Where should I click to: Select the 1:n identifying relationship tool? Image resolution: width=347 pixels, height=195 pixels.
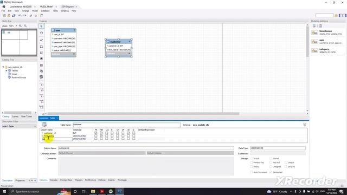click(x=41, y=101)
